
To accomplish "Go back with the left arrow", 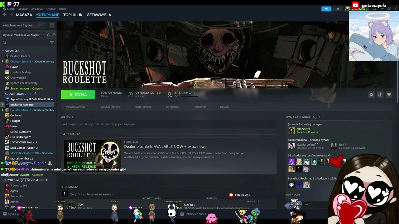I will click(5, 15).
